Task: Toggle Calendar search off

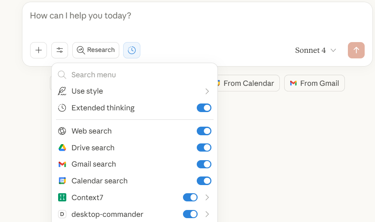Action: pyautogui.click(x=204, y=181)
